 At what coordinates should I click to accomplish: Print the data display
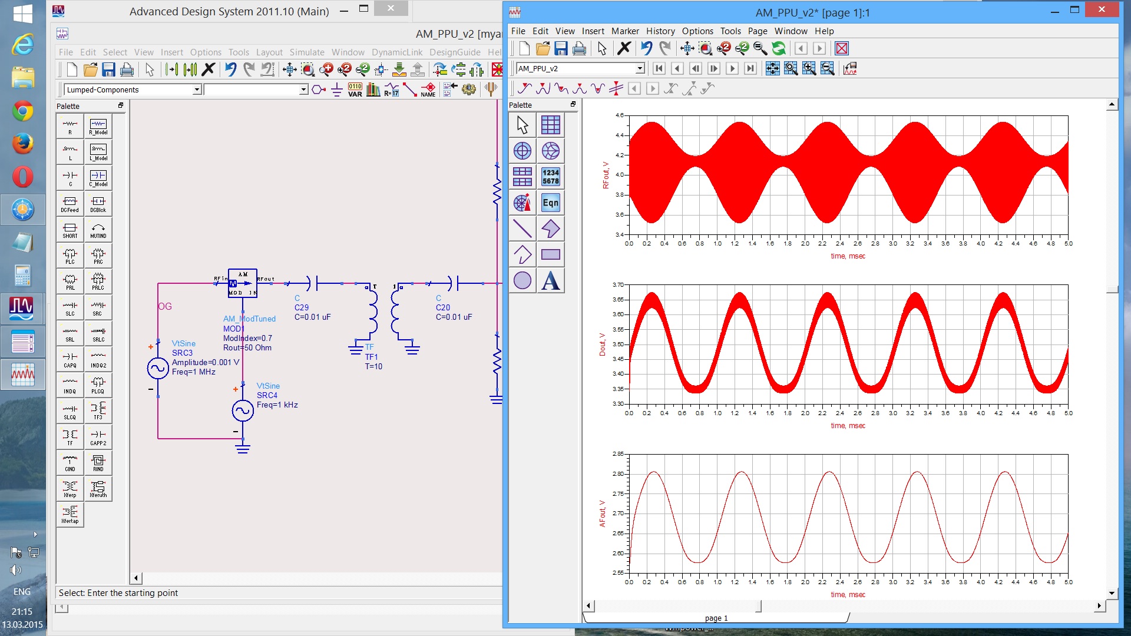(x=579, y=48)
